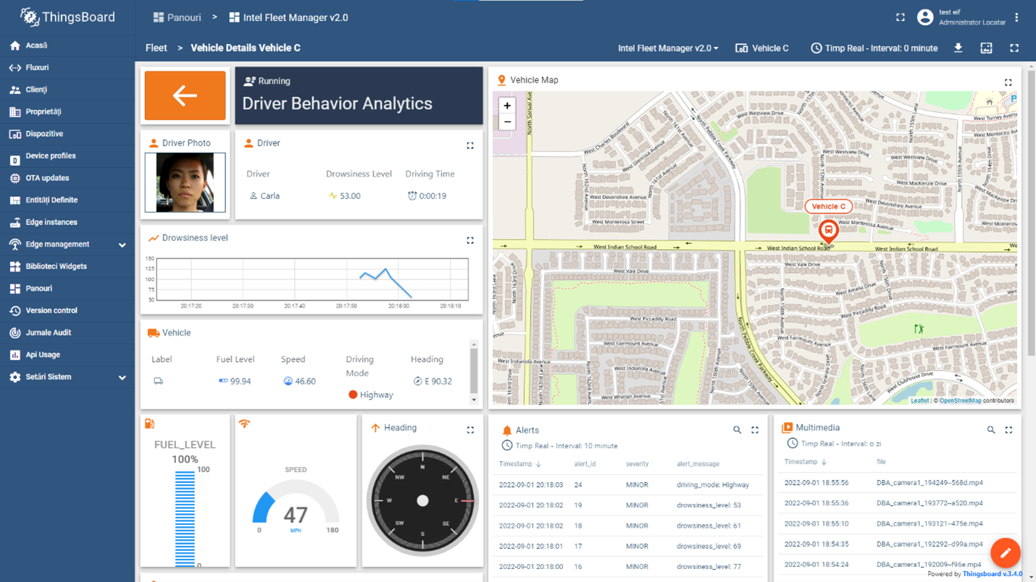The height and width of the screenshot is (582, 1036).
Task: Open Panouri in the sidebar
Action: [x=67, y=289]
